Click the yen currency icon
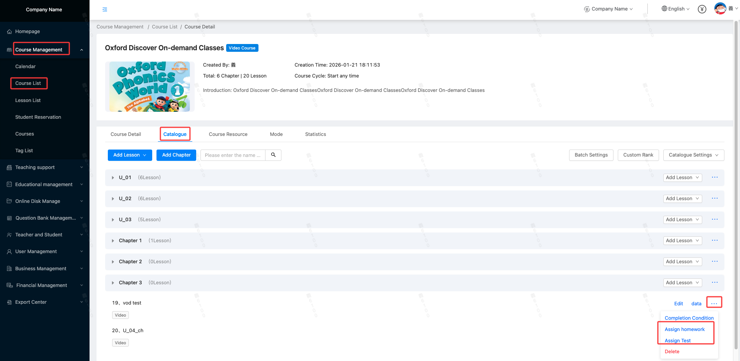The height and width of the screenshot is (361, 740). click(x=702, y=9)
